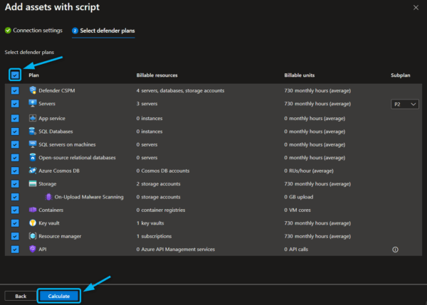Close the Add assets with script dialog
The height and width of the screenshot is (305, 427).
[416, 8]
